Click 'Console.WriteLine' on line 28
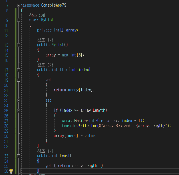 coord(80,126)
